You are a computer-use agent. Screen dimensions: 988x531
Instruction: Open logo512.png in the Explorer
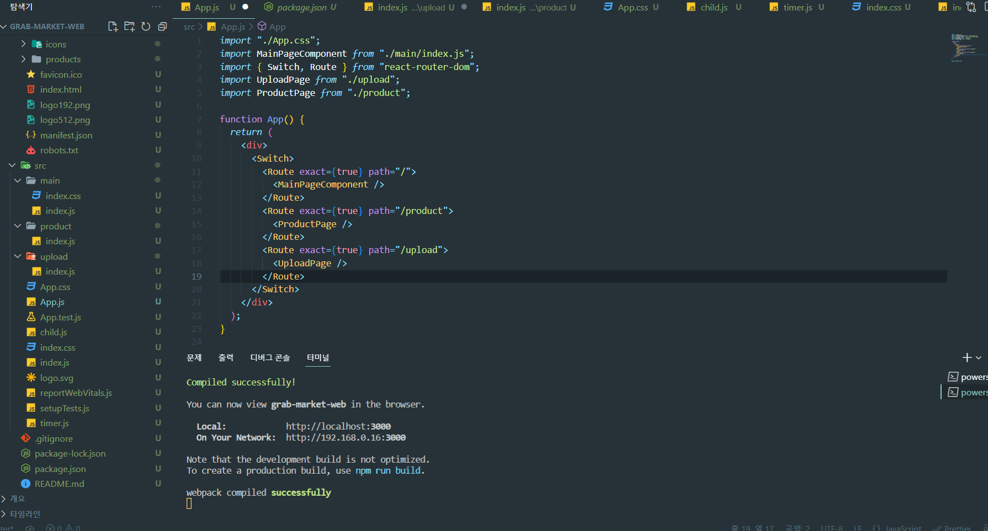(x=65, y=120)
